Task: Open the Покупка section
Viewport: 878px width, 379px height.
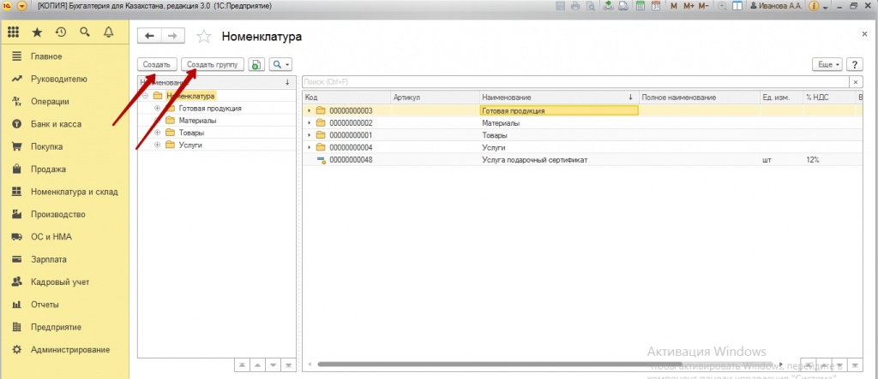Action: coord(46,147)
